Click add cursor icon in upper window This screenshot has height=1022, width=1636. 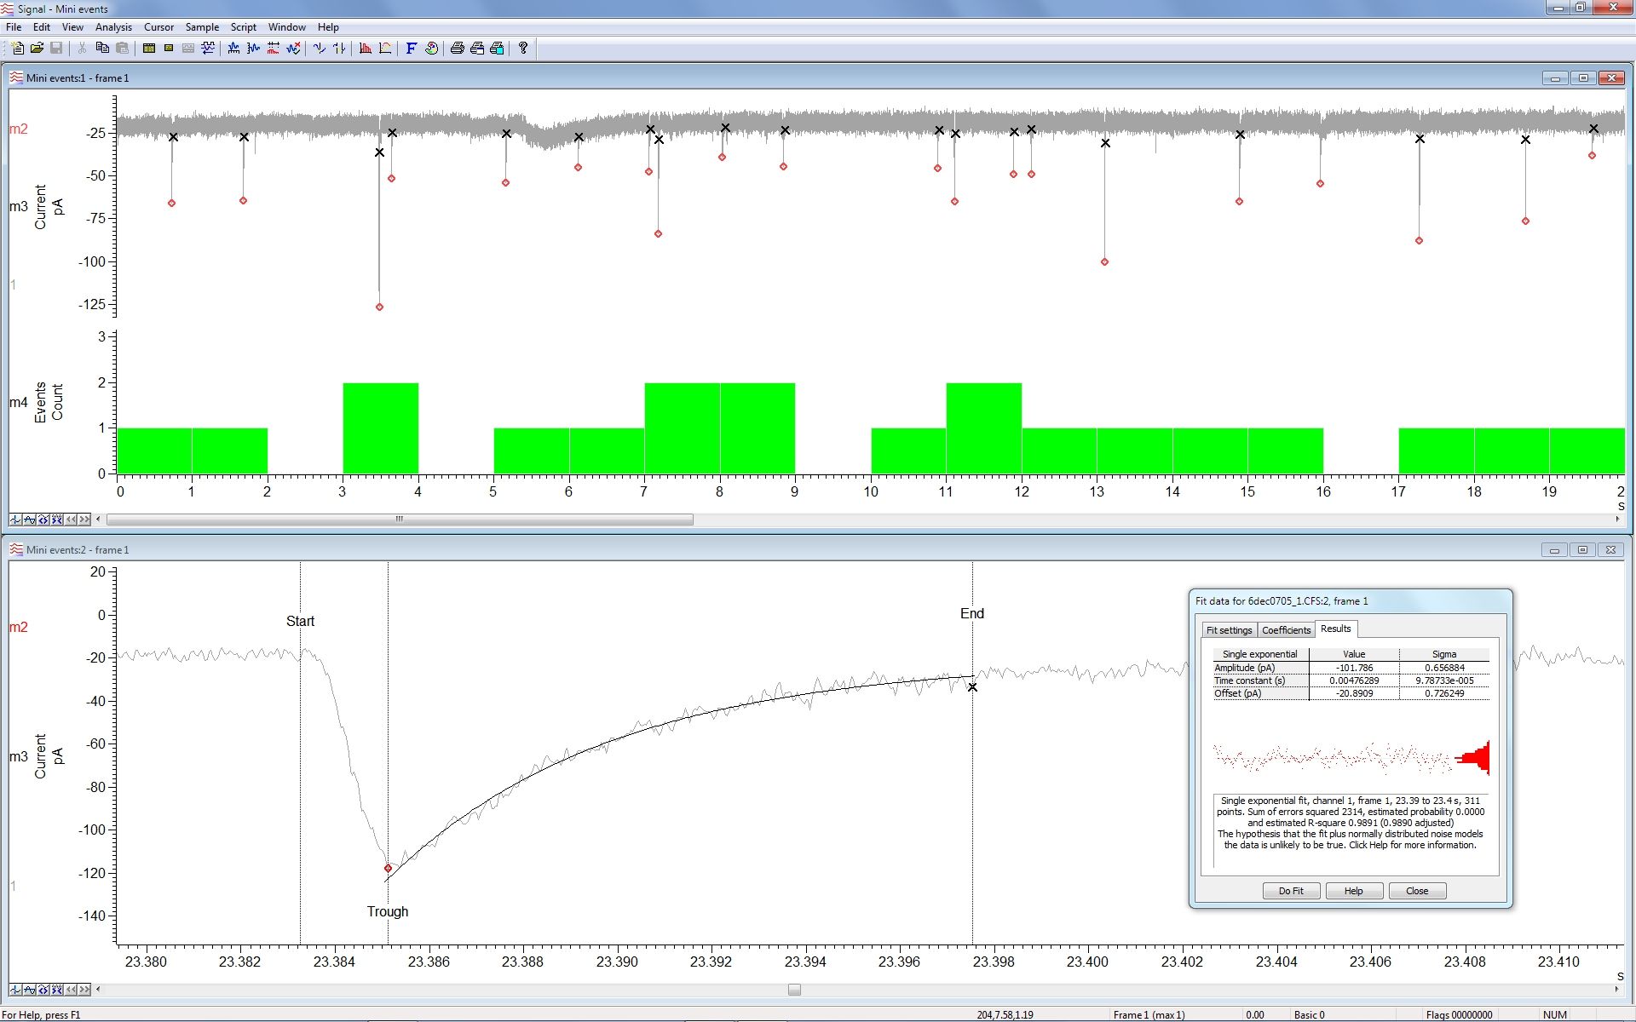(16, 520)
